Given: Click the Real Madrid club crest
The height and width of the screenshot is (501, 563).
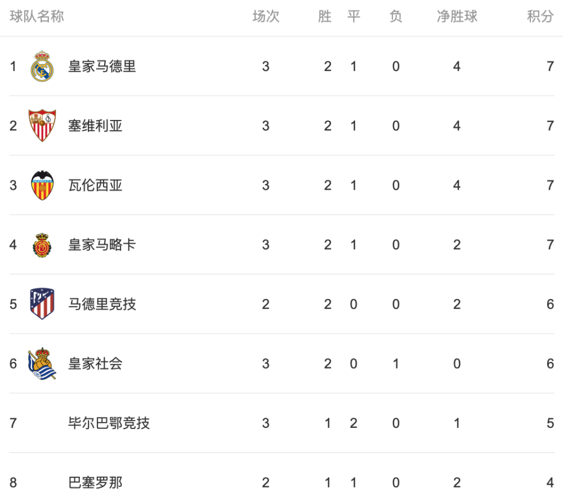Looking at the screenshot, I should (x=42, y=66).
